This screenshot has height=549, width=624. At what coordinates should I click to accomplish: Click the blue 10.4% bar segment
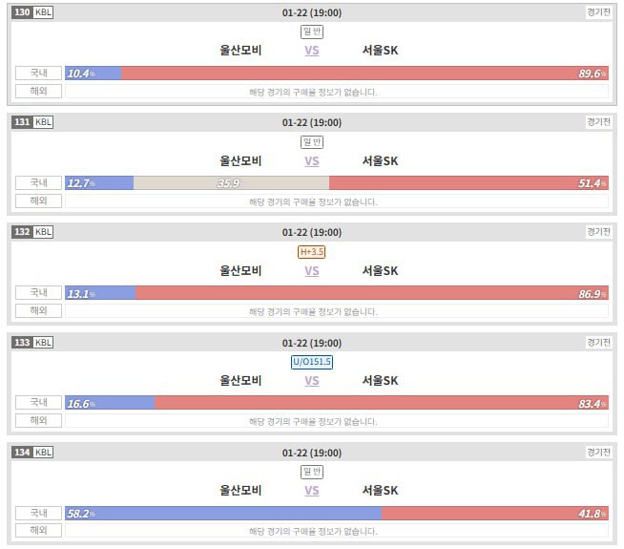(94, 74)
